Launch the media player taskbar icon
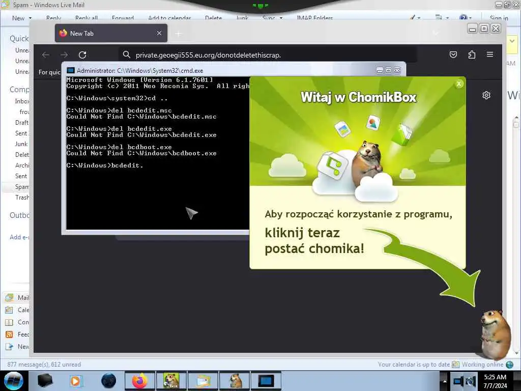 76,381
